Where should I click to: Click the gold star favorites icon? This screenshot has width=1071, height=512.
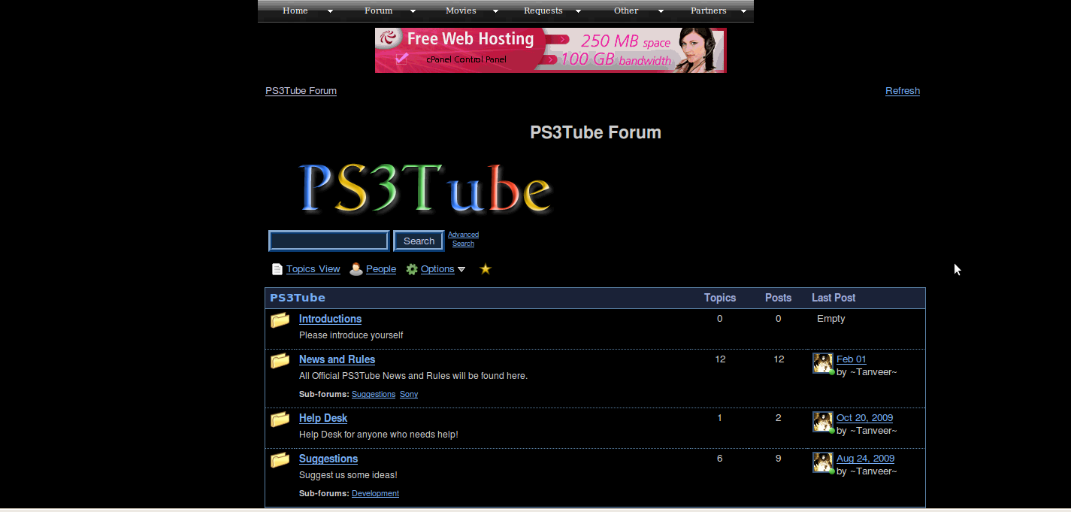tap(486, 269)
